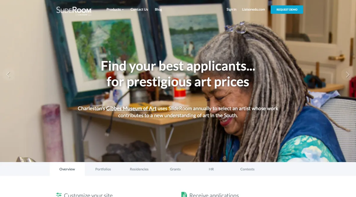
Task: Click the Receive applications document icon
Action: (184, 195)
